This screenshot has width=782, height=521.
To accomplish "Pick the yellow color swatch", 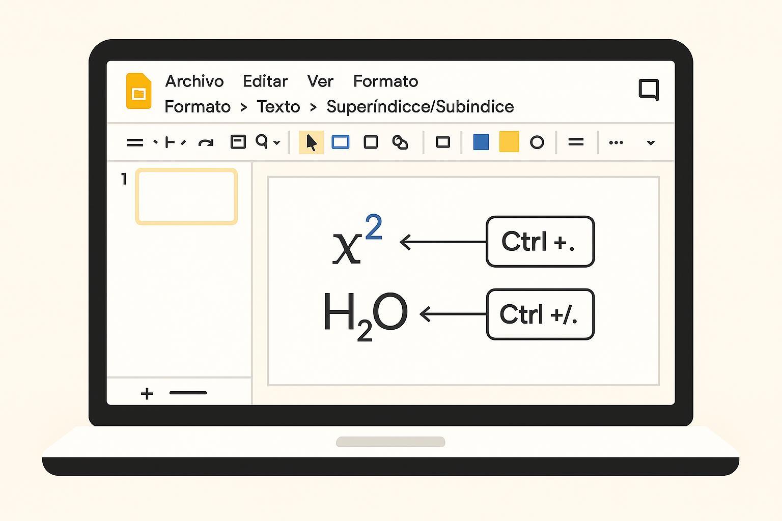I will tap(509, 142).
